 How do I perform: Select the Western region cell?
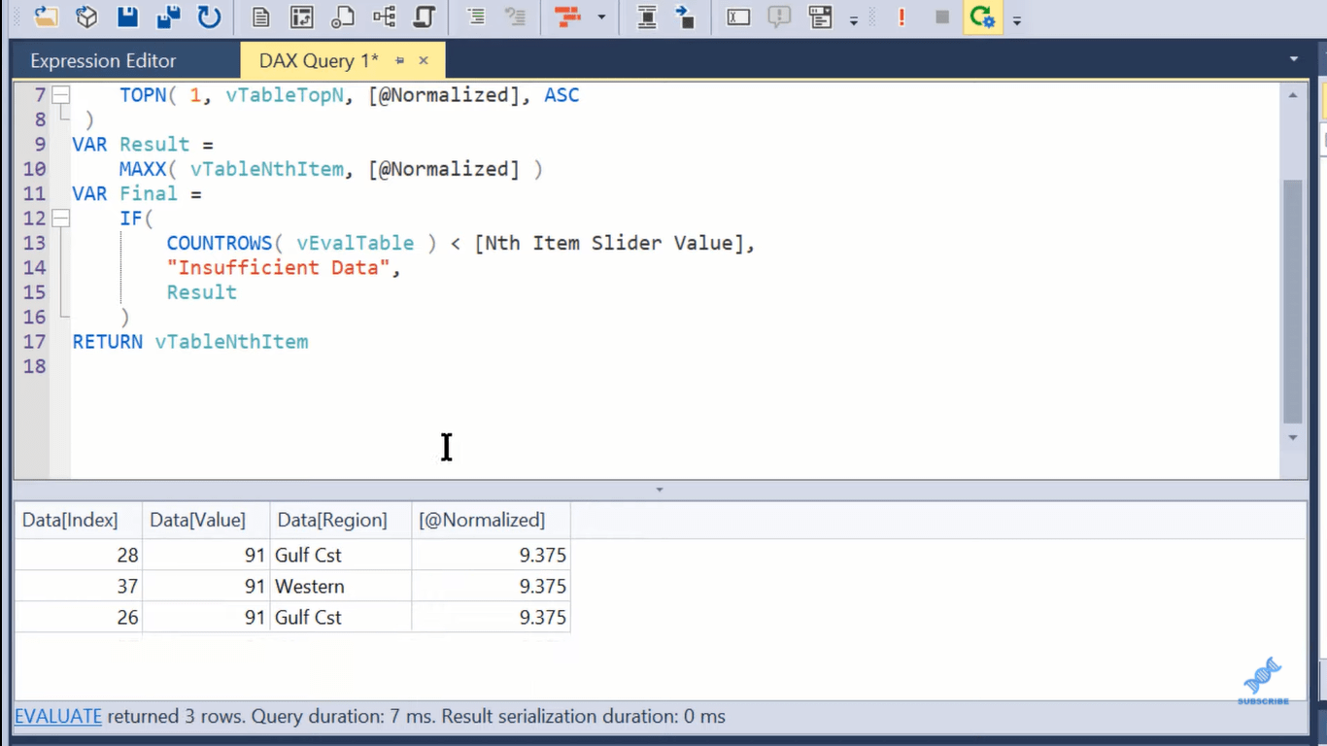point(341,587)
